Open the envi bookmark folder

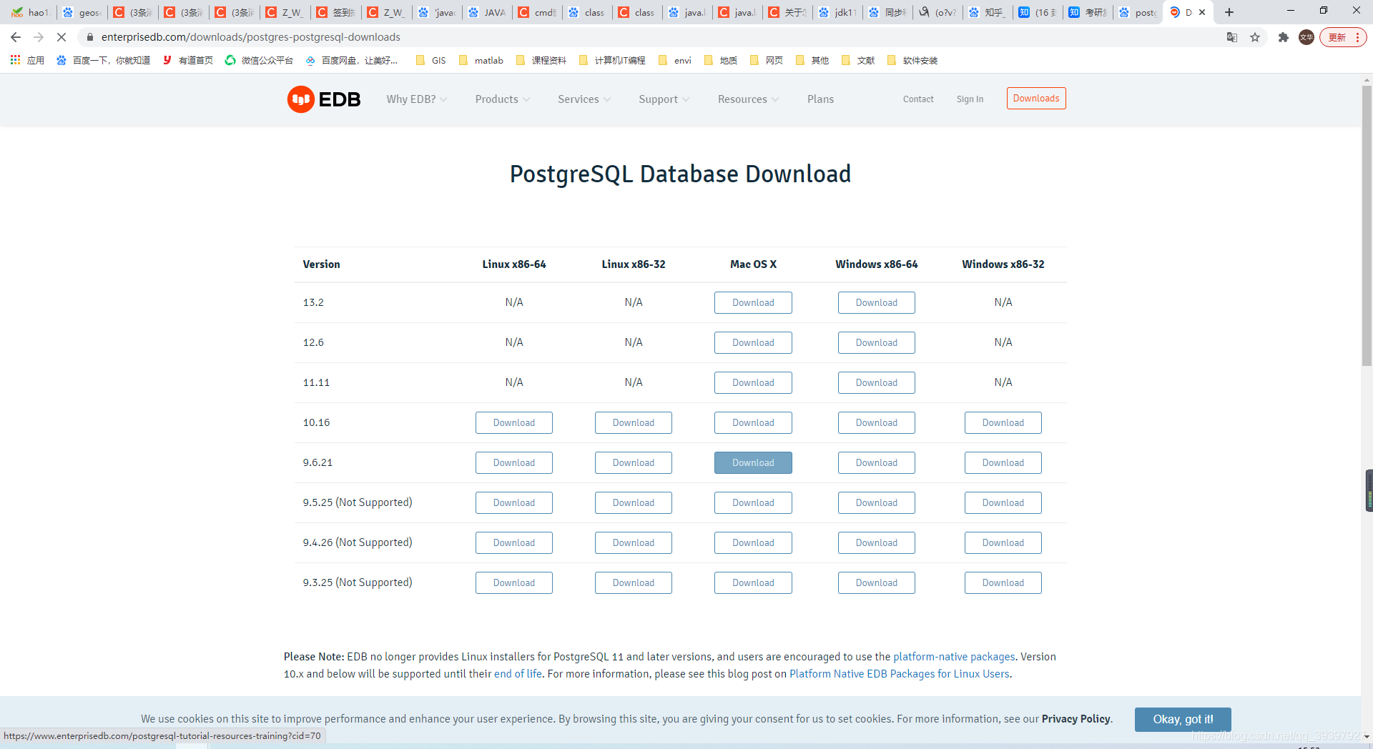tap(675, 60)
